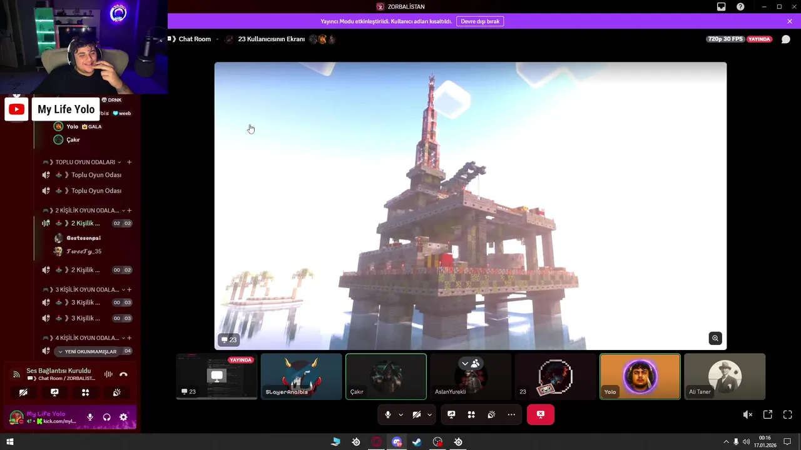
Task: Select user Gestesenpai in the voice channel
Action: [x=83, y=238]
